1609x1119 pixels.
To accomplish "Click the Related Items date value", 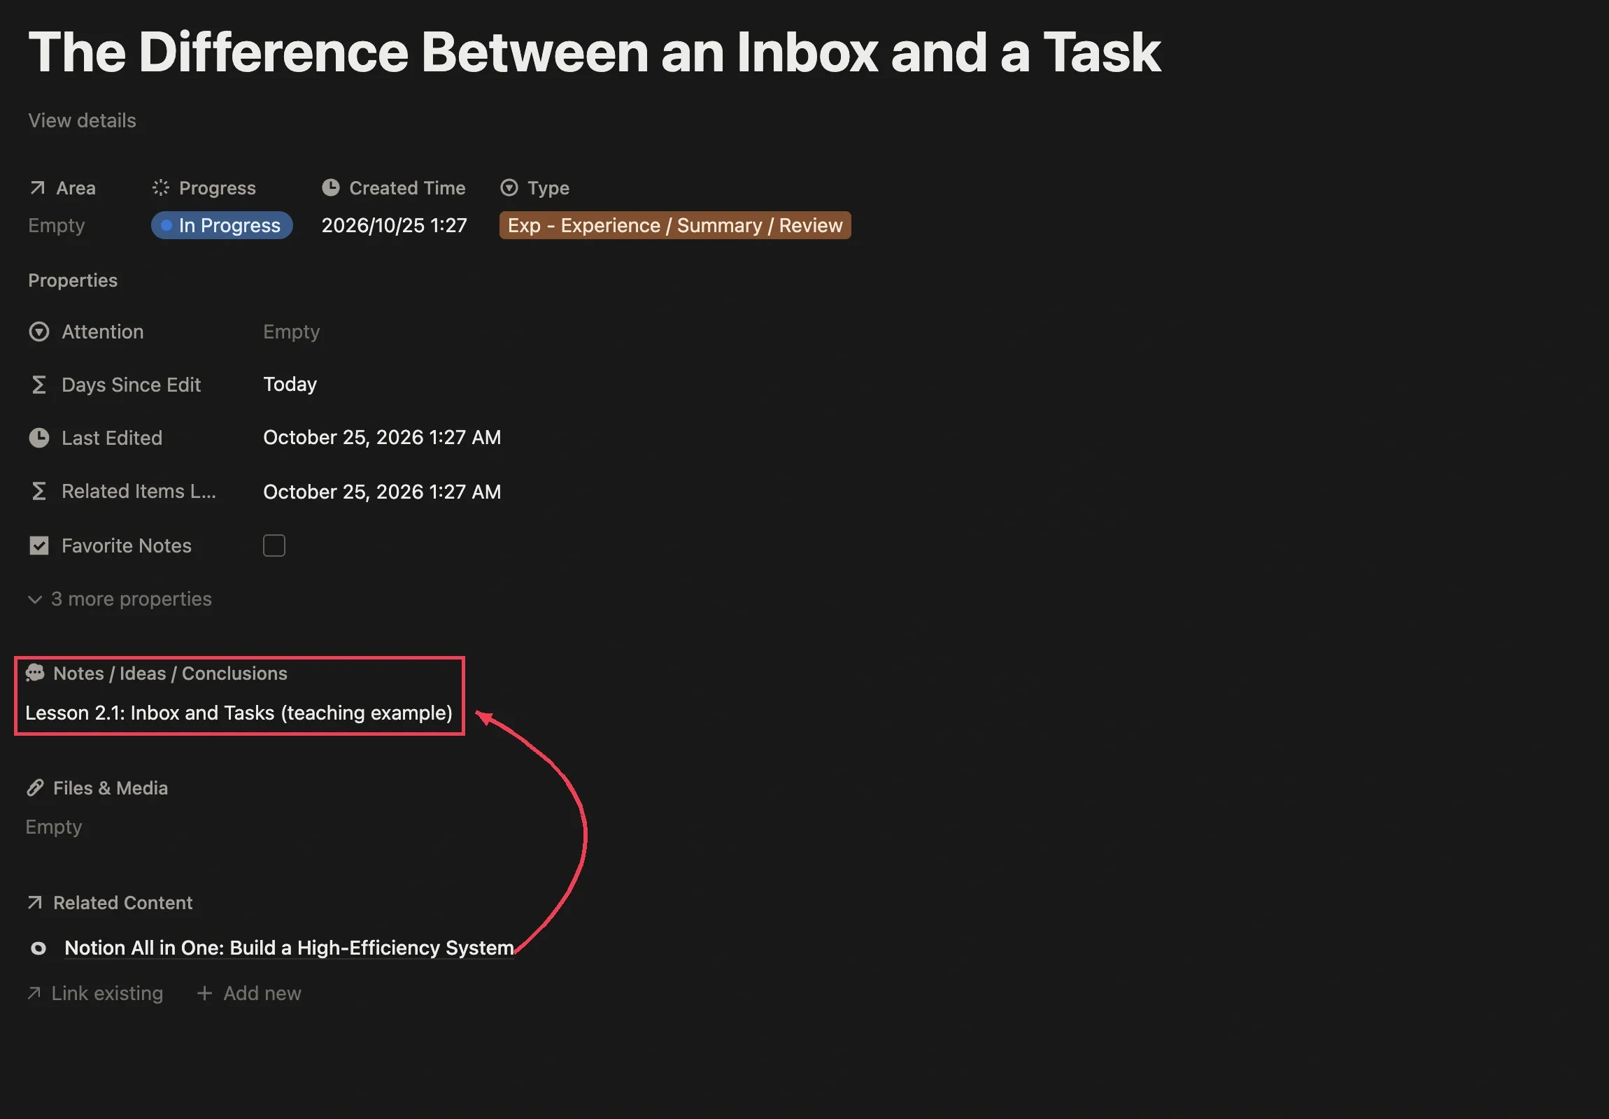I will pyautogui.click(x=382, y=491).
